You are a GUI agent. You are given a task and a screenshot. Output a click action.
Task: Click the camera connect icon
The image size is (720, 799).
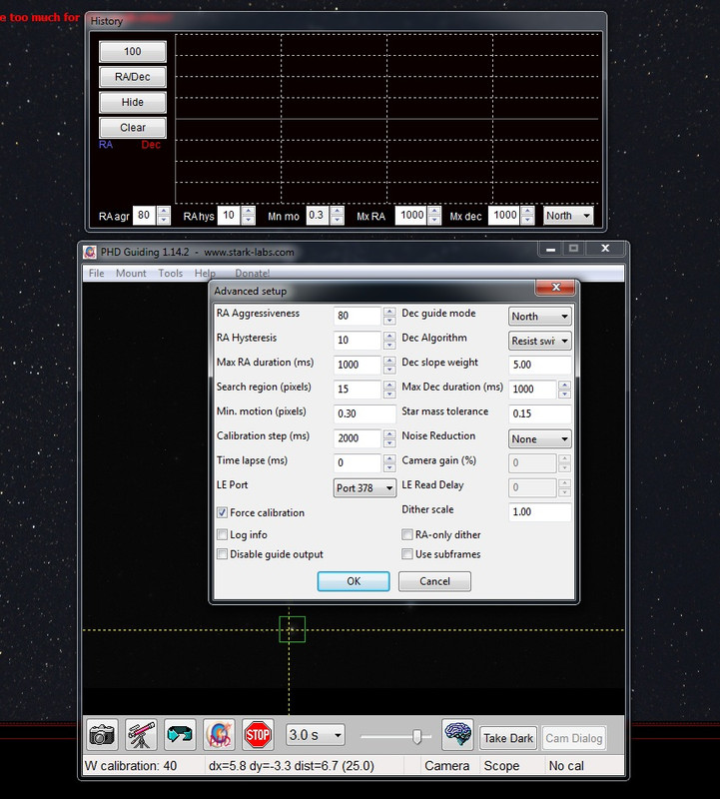point(102,735)
